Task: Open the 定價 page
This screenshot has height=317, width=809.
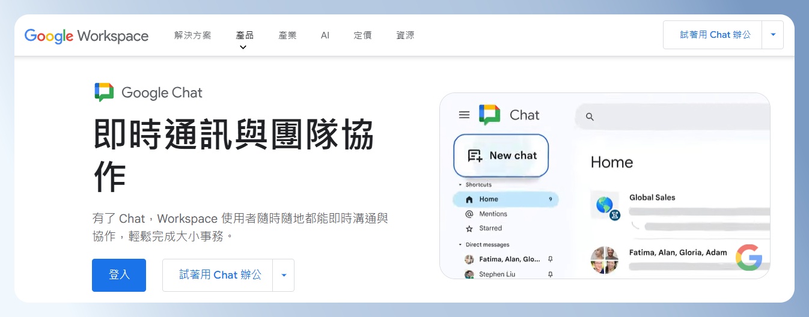Action: point(362,35)
